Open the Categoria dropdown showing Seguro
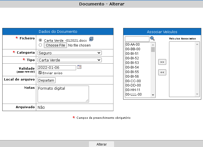Image resolution: width=203 pixels, height=147 pixels. (70, 53)
